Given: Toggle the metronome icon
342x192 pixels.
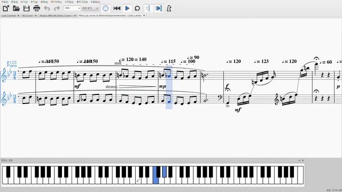Looking at the screenshot, I should click(x=169, y=9).
